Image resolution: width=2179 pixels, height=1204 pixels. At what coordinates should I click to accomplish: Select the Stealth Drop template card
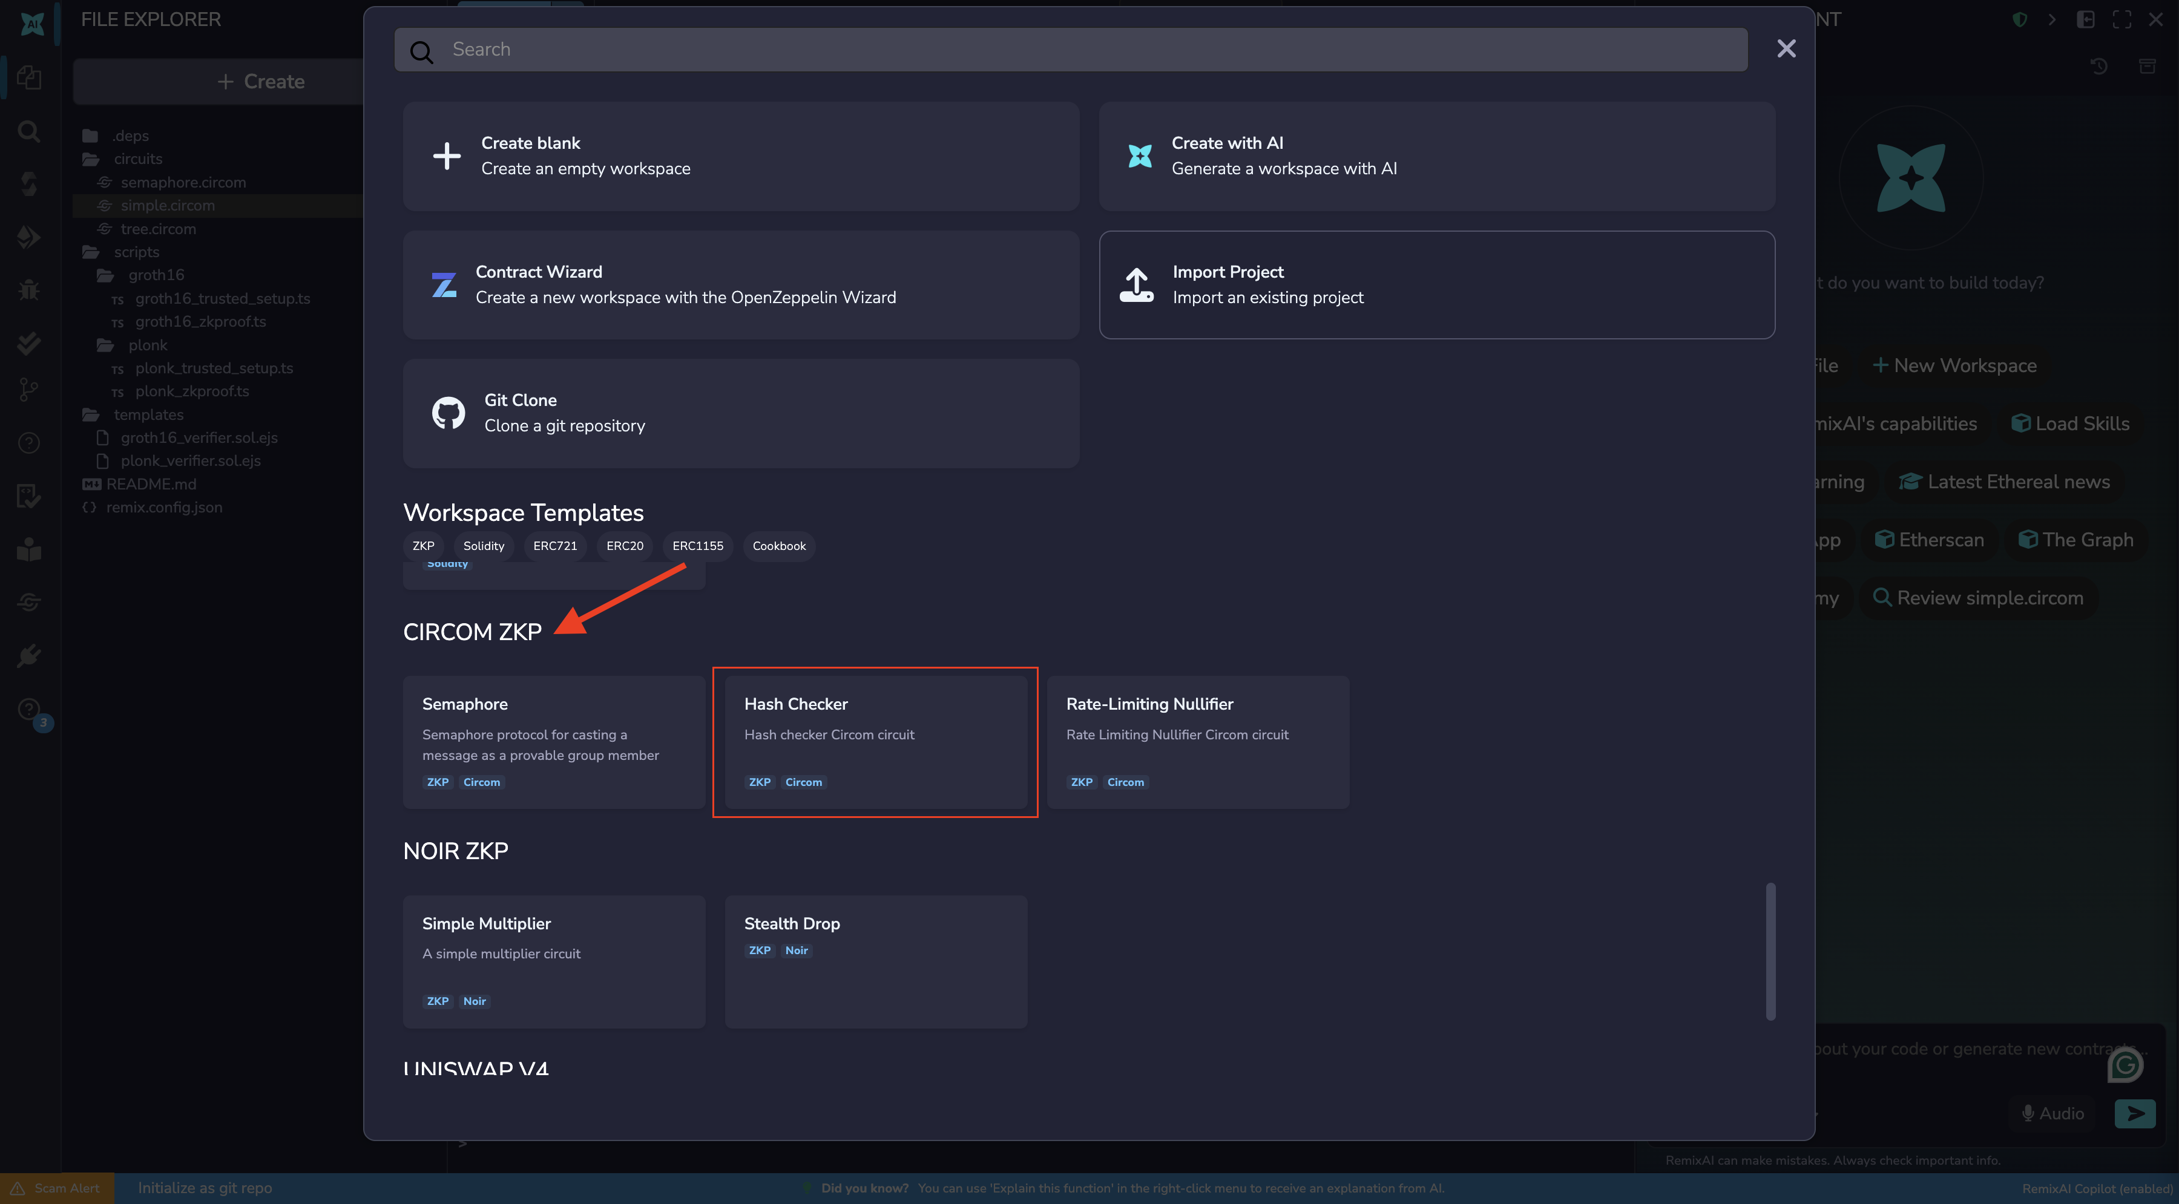[875, 962]
